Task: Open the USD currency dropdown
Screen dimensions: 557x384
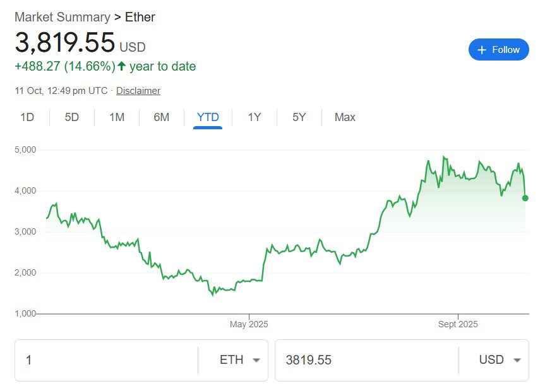Action: coord(500,360)
